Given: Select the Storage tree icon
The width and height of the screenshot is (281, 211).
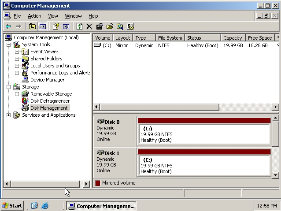Looking at the screenshot, I should [x=17, y=87].
